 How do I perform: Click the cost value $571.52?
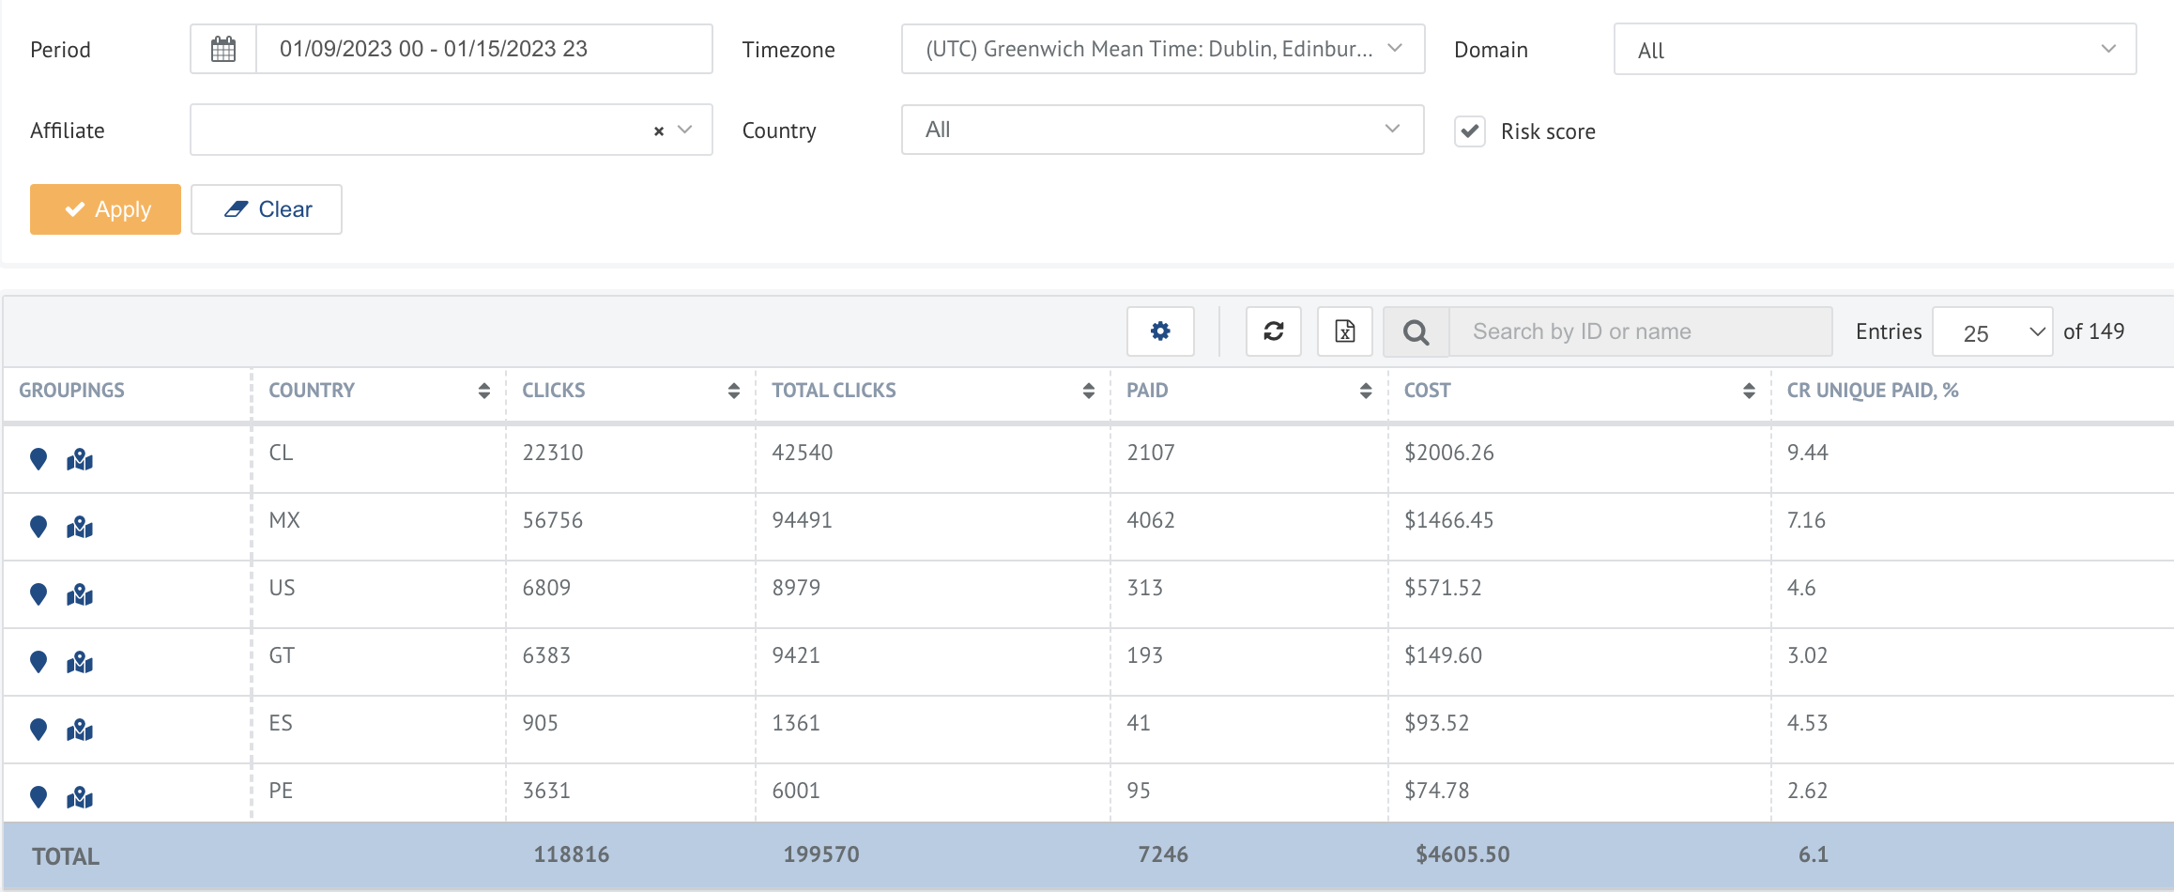[1443, 588]
